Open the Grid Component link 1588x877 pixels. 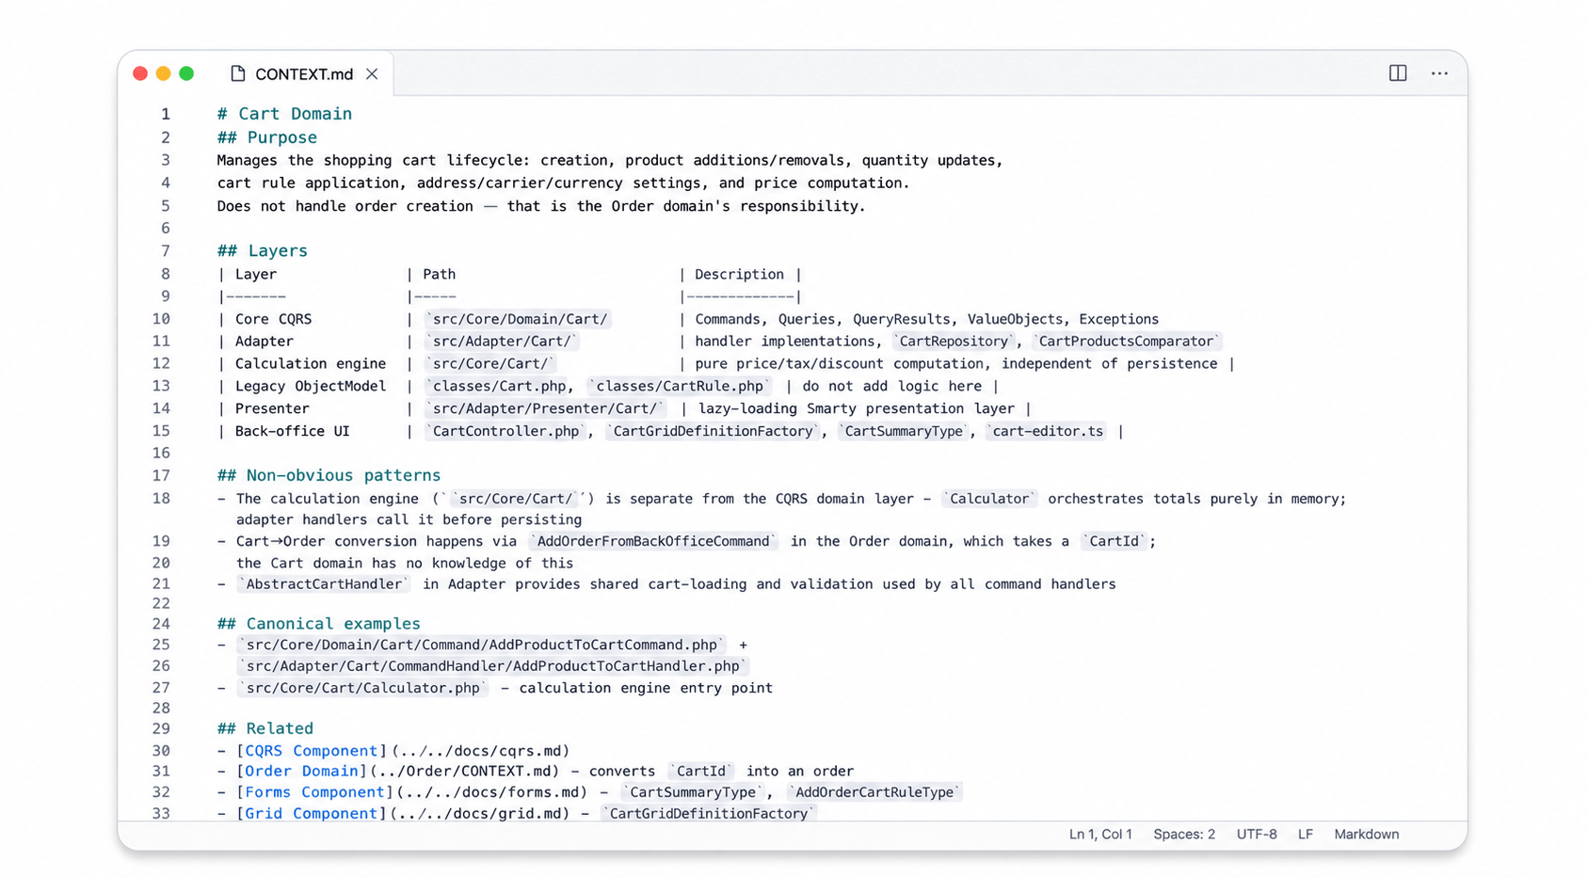(311, 814)
